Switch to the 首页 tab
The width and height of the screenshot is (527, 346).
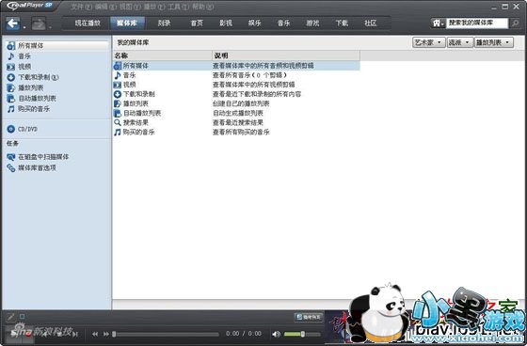(x=197, y=24)
